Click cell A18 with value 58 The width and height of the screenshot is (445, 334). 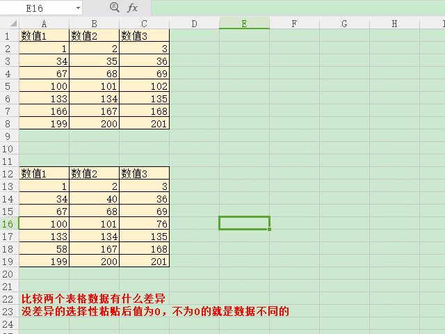(x=44, y=249)
